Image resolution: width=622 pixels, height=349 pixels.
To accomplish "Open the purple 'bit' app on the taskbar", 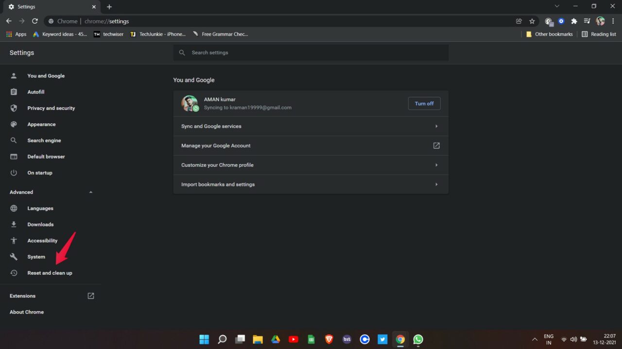I will (347, 339).
